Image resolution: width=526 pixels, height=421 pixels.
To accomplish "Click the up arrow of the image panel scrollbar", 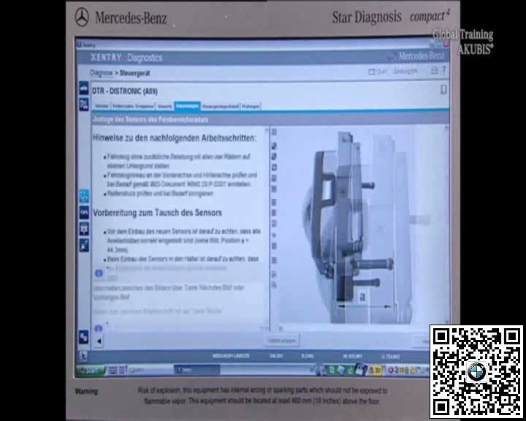I will pos(446,129).
